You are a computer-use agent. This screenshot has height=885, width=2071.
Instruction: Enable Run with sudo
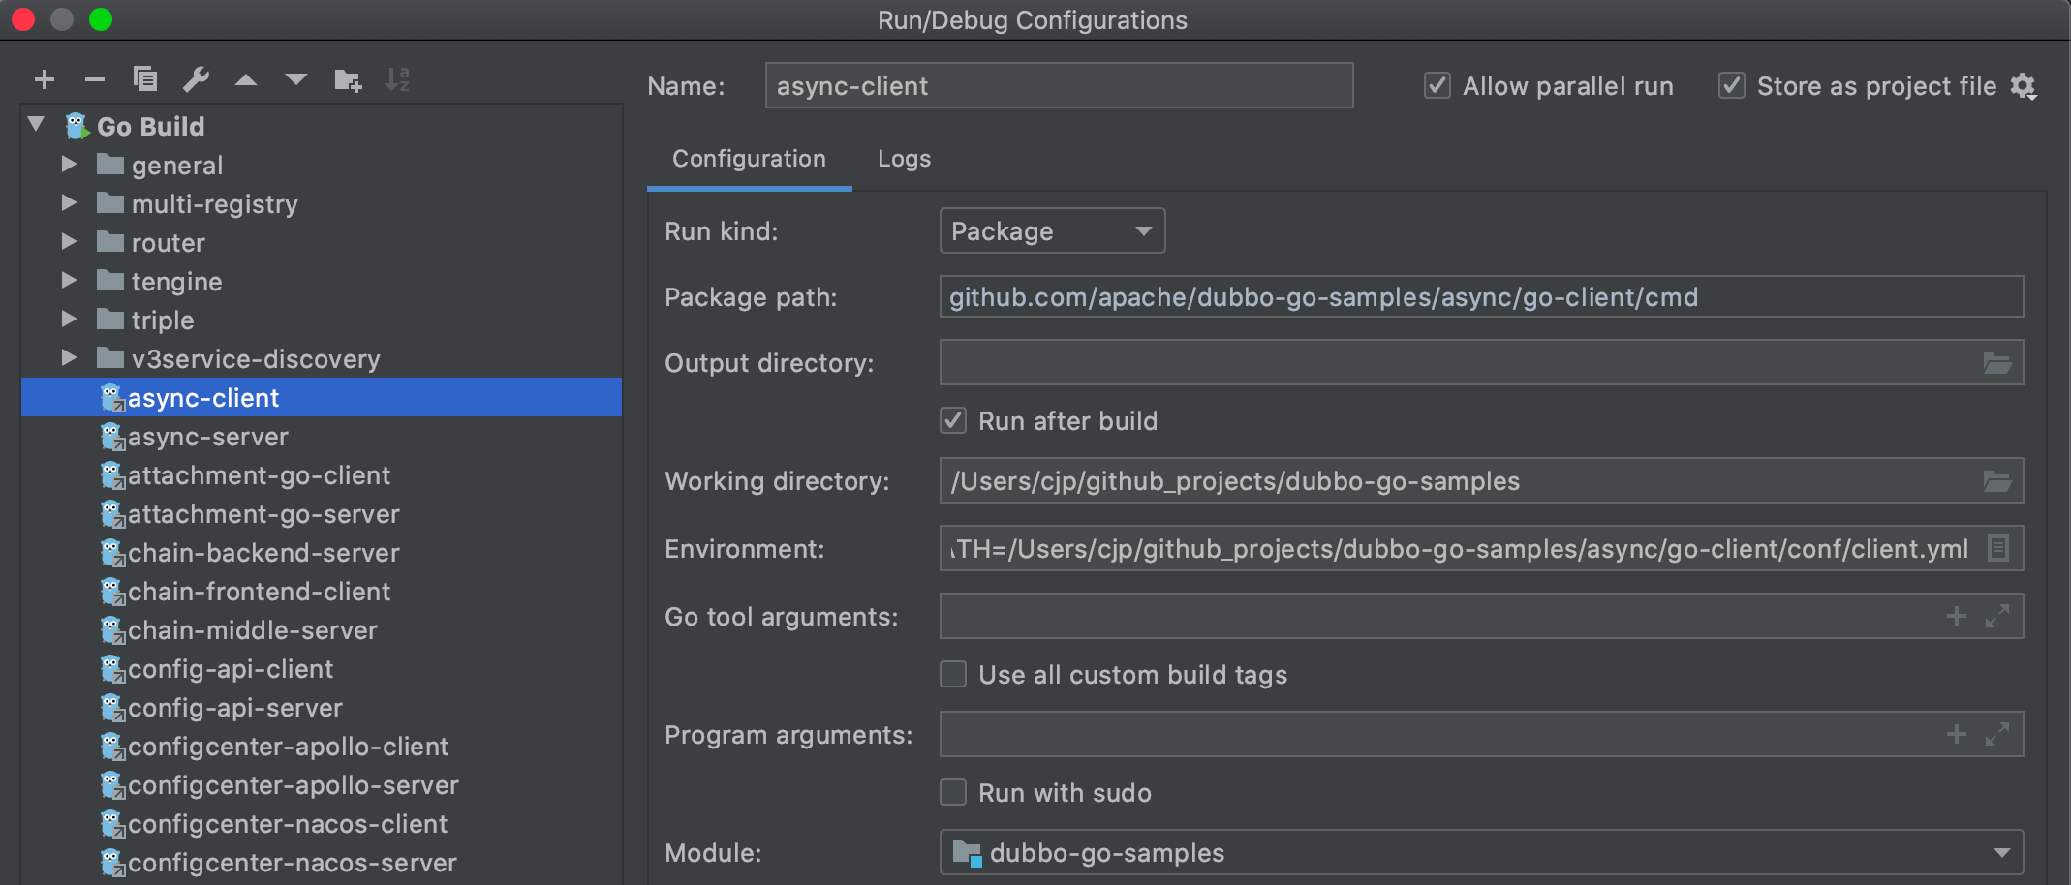[x=953, y=792]
